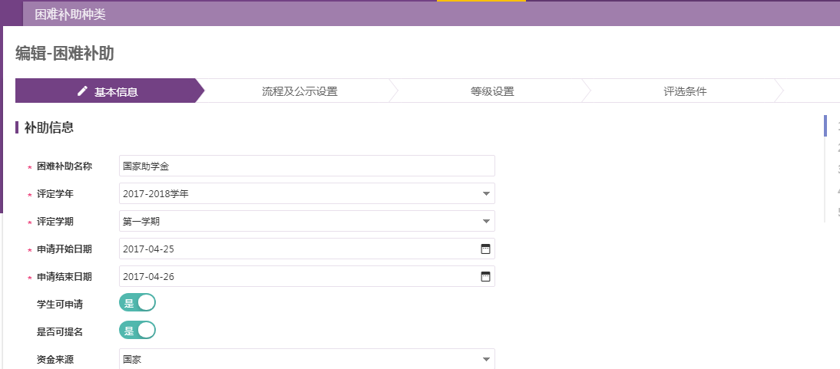Viewport: 840px width, 369px height.
Task: Click the 困难补助名称 input field
Action: 307,166
